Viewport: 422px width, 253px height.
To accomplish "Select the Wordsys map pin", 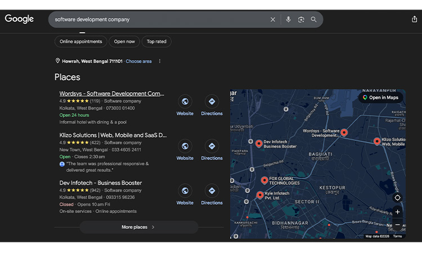I will [x=344, y=133].
